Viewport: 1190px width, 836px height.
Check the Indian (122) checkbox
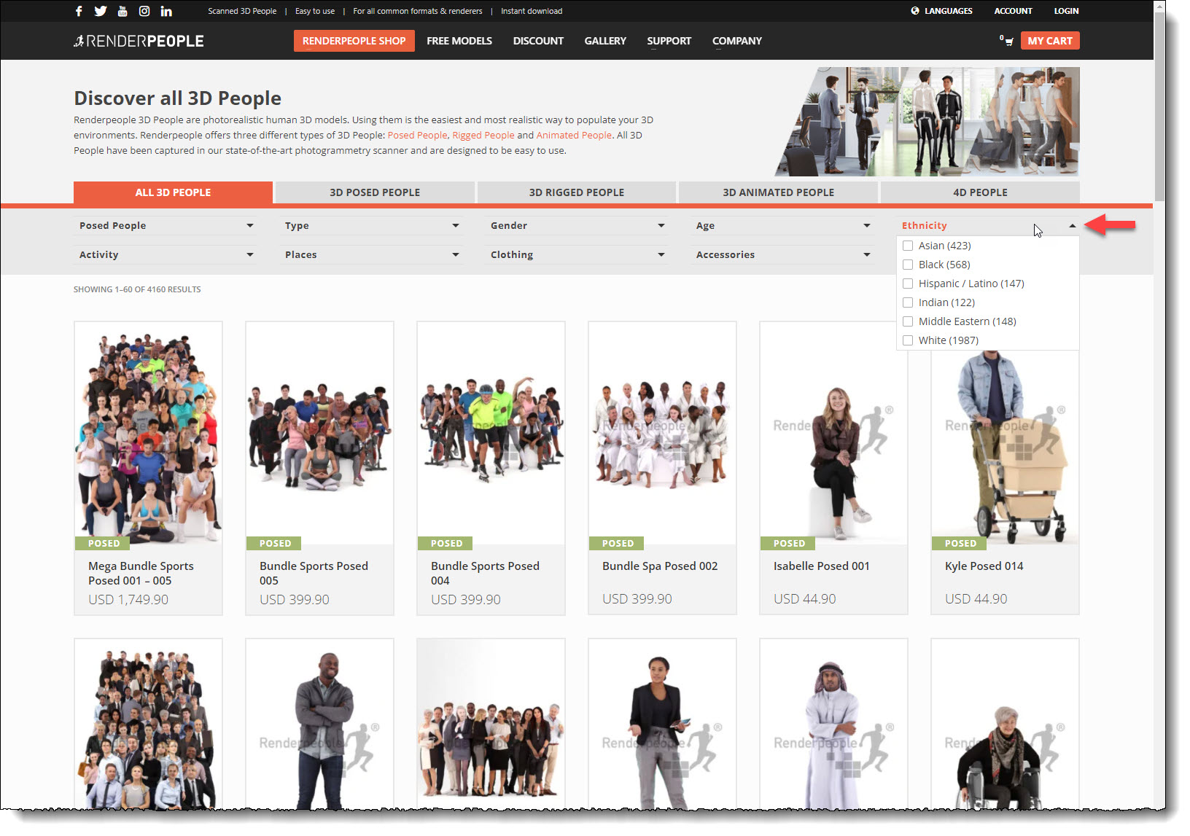coord(908,302)
